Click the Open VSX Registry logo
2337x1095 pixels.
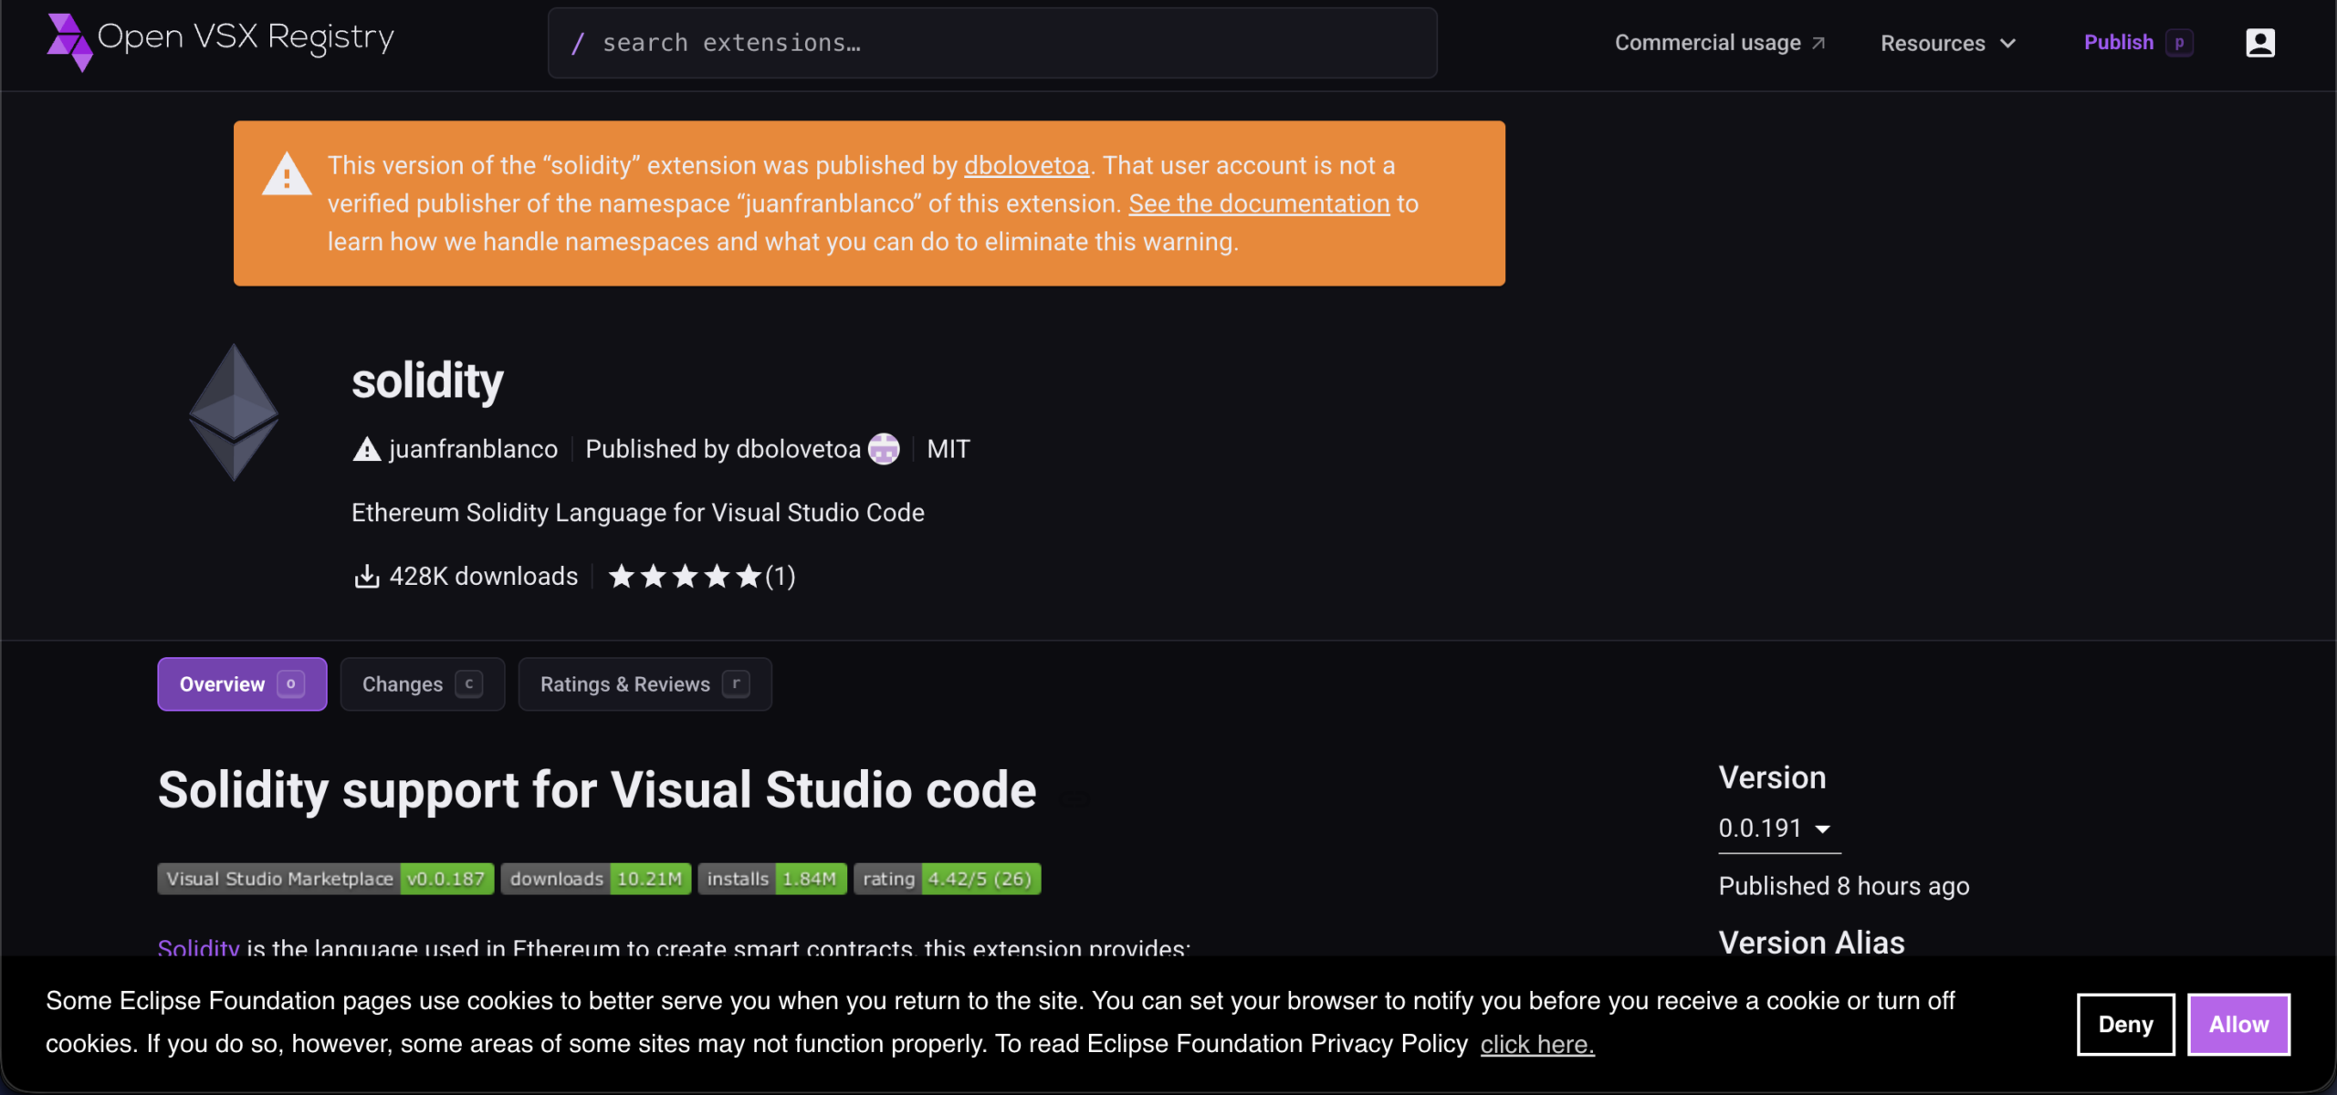coord(221,40)
